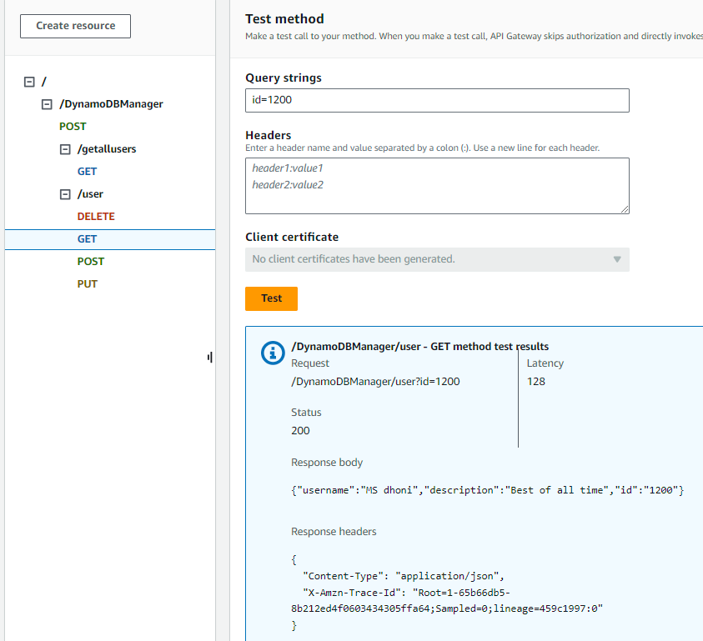Click inside the Headers text area
Viewport: 703px width, 641px height.
(x=437, y=186)
